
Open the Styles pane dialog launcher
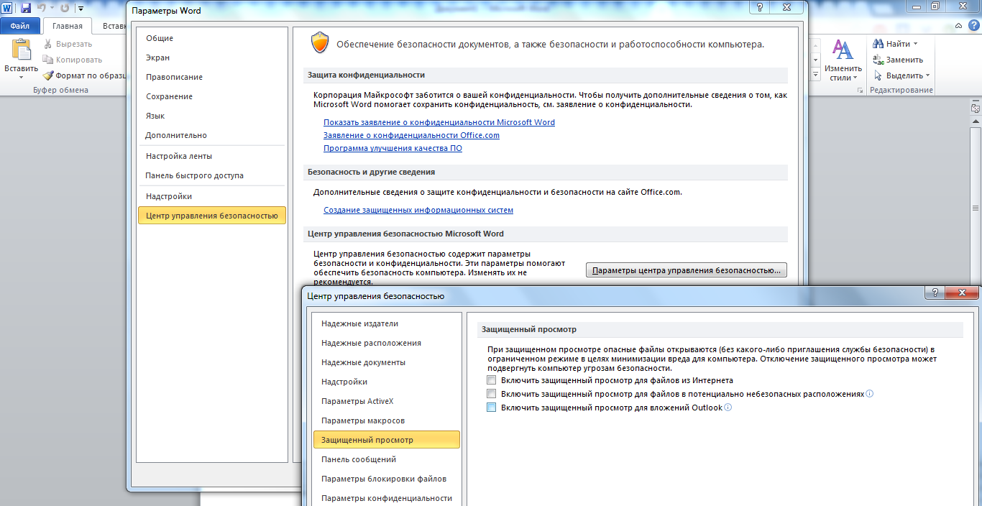pyautogui.click(x=860, y=91)
